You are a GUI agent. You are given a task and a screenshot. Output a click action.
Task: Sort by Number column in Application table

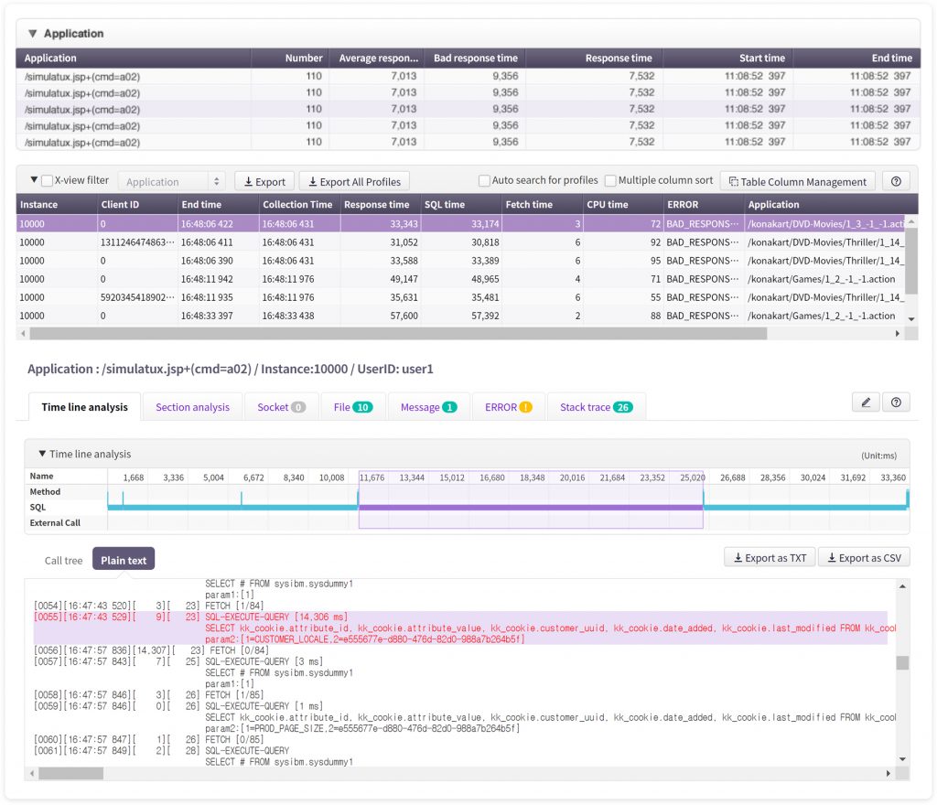[x=290, y=58]
